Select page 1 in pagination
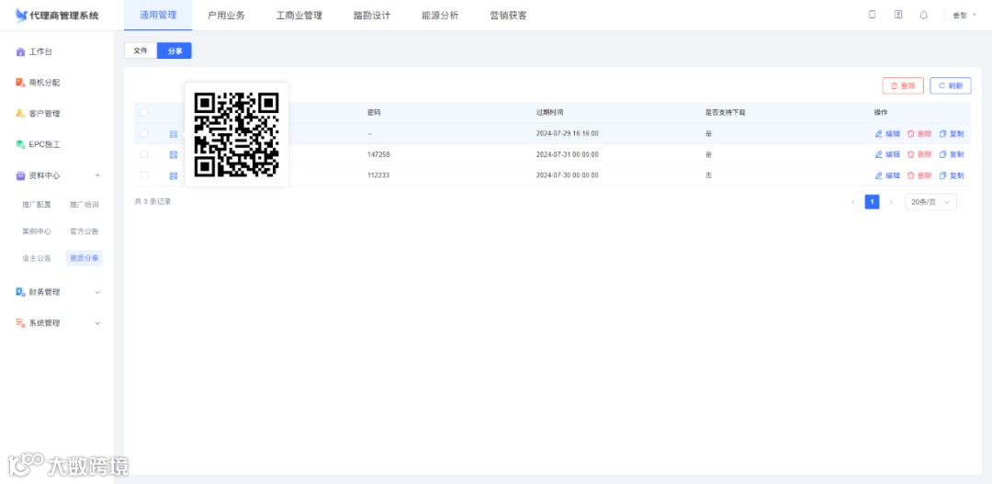The image size is (992, 484). click(872, 202)
